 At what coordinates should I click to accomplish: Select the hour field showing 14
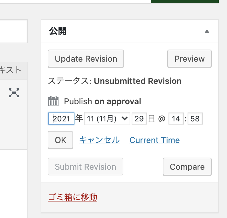(x=176, y=119)
